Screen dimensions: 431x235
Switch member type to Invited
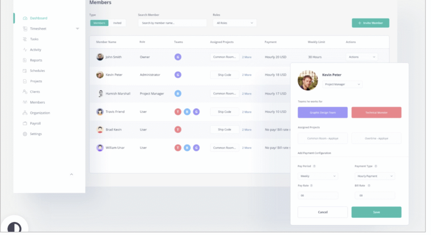click(117, 23)
